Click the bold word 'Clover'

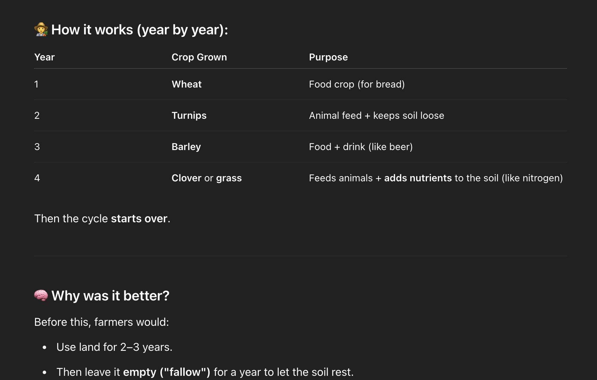click(x=187, y=178)
